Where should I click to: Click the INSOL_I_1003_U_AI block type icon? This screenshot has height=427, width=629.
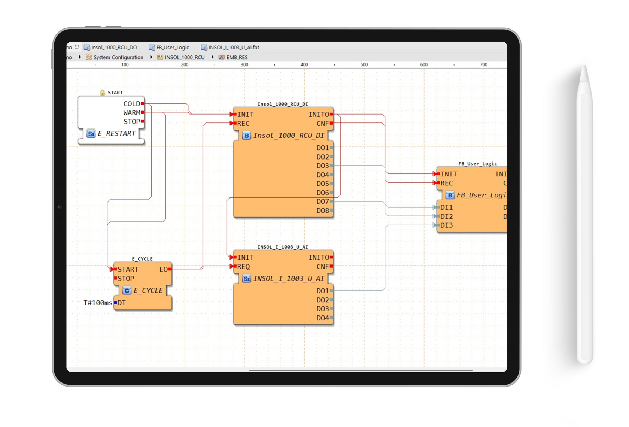point(246,279)
